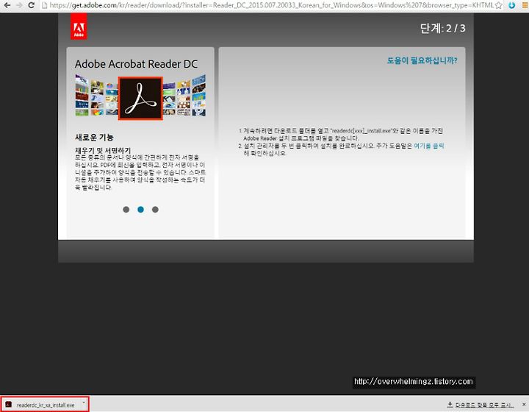Click the get.adobe.com URL address bar
The width and height of the screenshot is (529, 412).
tap(271, 5)
